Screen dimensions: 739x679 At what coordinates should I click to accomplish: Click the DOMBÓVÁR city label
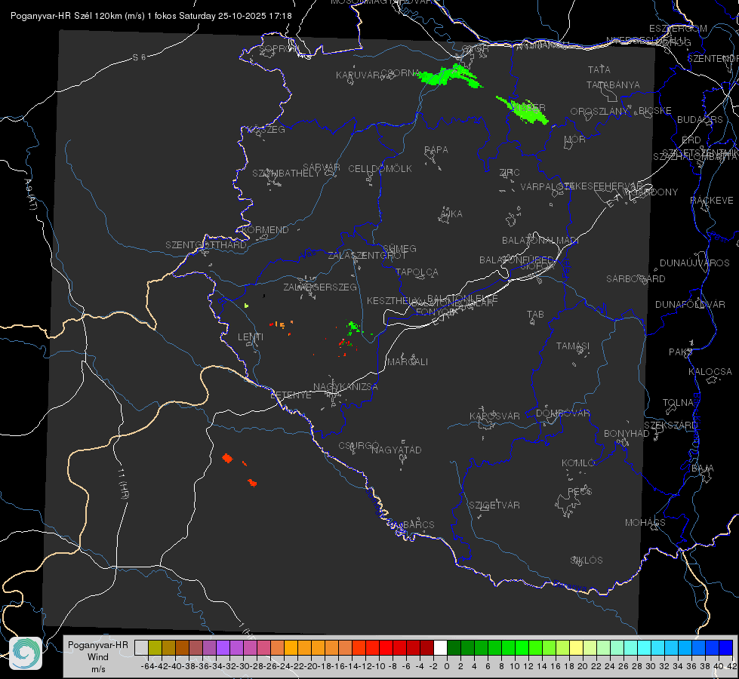coord(562,413)
